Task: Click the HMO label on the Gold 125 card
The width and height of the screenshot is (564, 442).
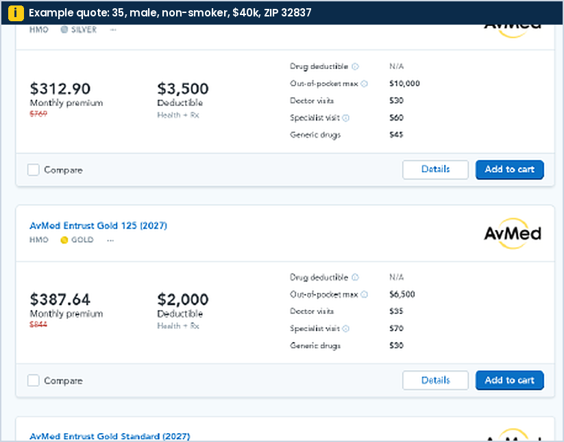Action: (39, 240)
